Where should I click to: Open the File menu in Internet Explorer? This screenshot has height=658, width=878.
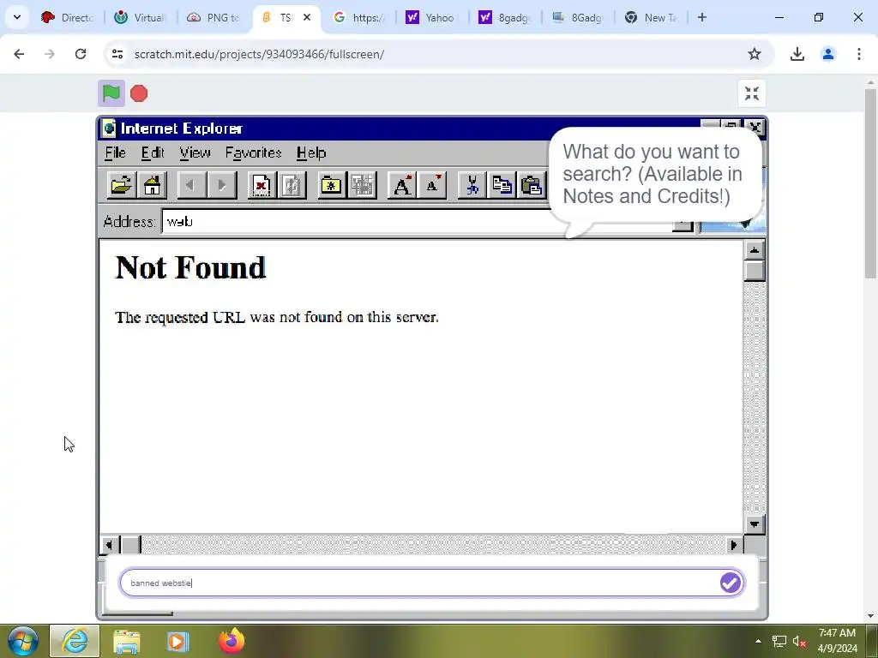tap(116, 153)
